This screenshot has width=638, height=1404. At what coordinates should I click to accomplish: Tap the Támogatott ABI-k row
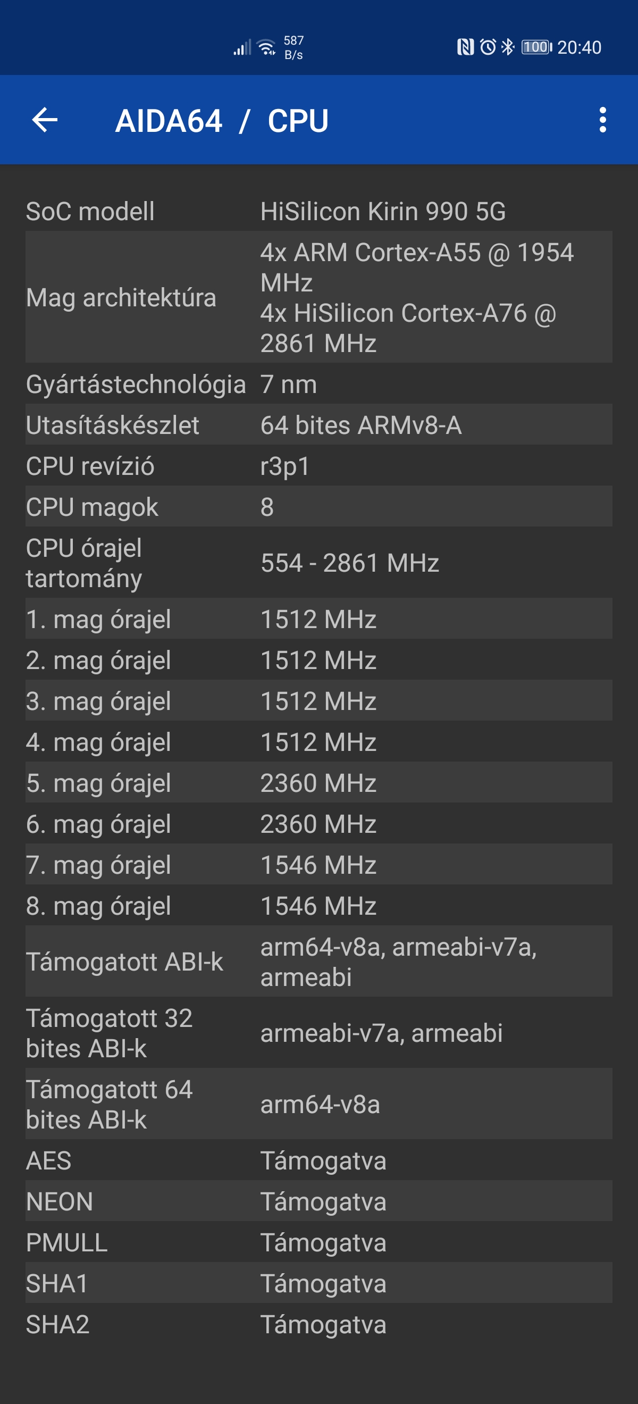click(318, 962)
